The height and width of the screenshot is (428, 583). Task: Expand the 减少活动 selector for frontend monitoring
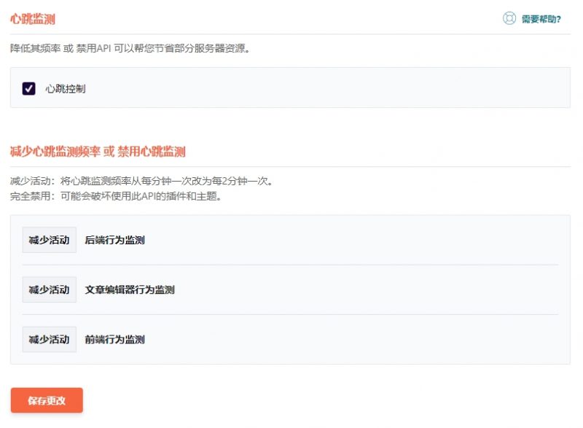(x=49, y=339)
